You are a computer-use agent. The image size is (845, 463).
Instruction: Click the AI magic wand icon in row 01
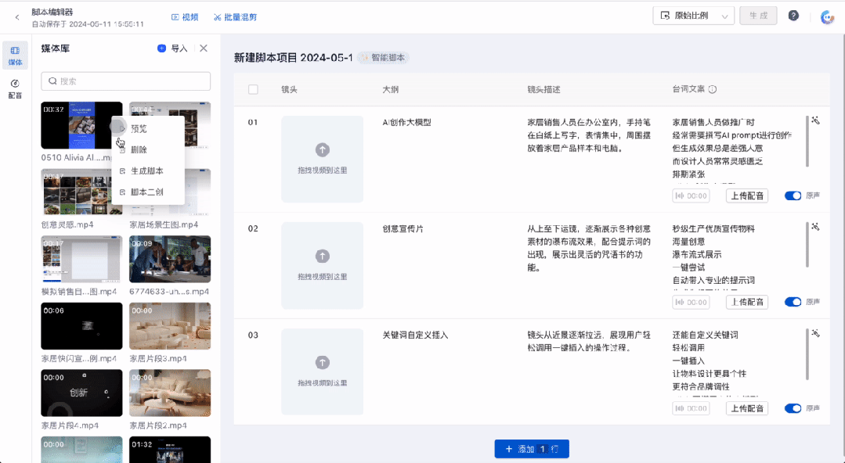tap(816, 120)
